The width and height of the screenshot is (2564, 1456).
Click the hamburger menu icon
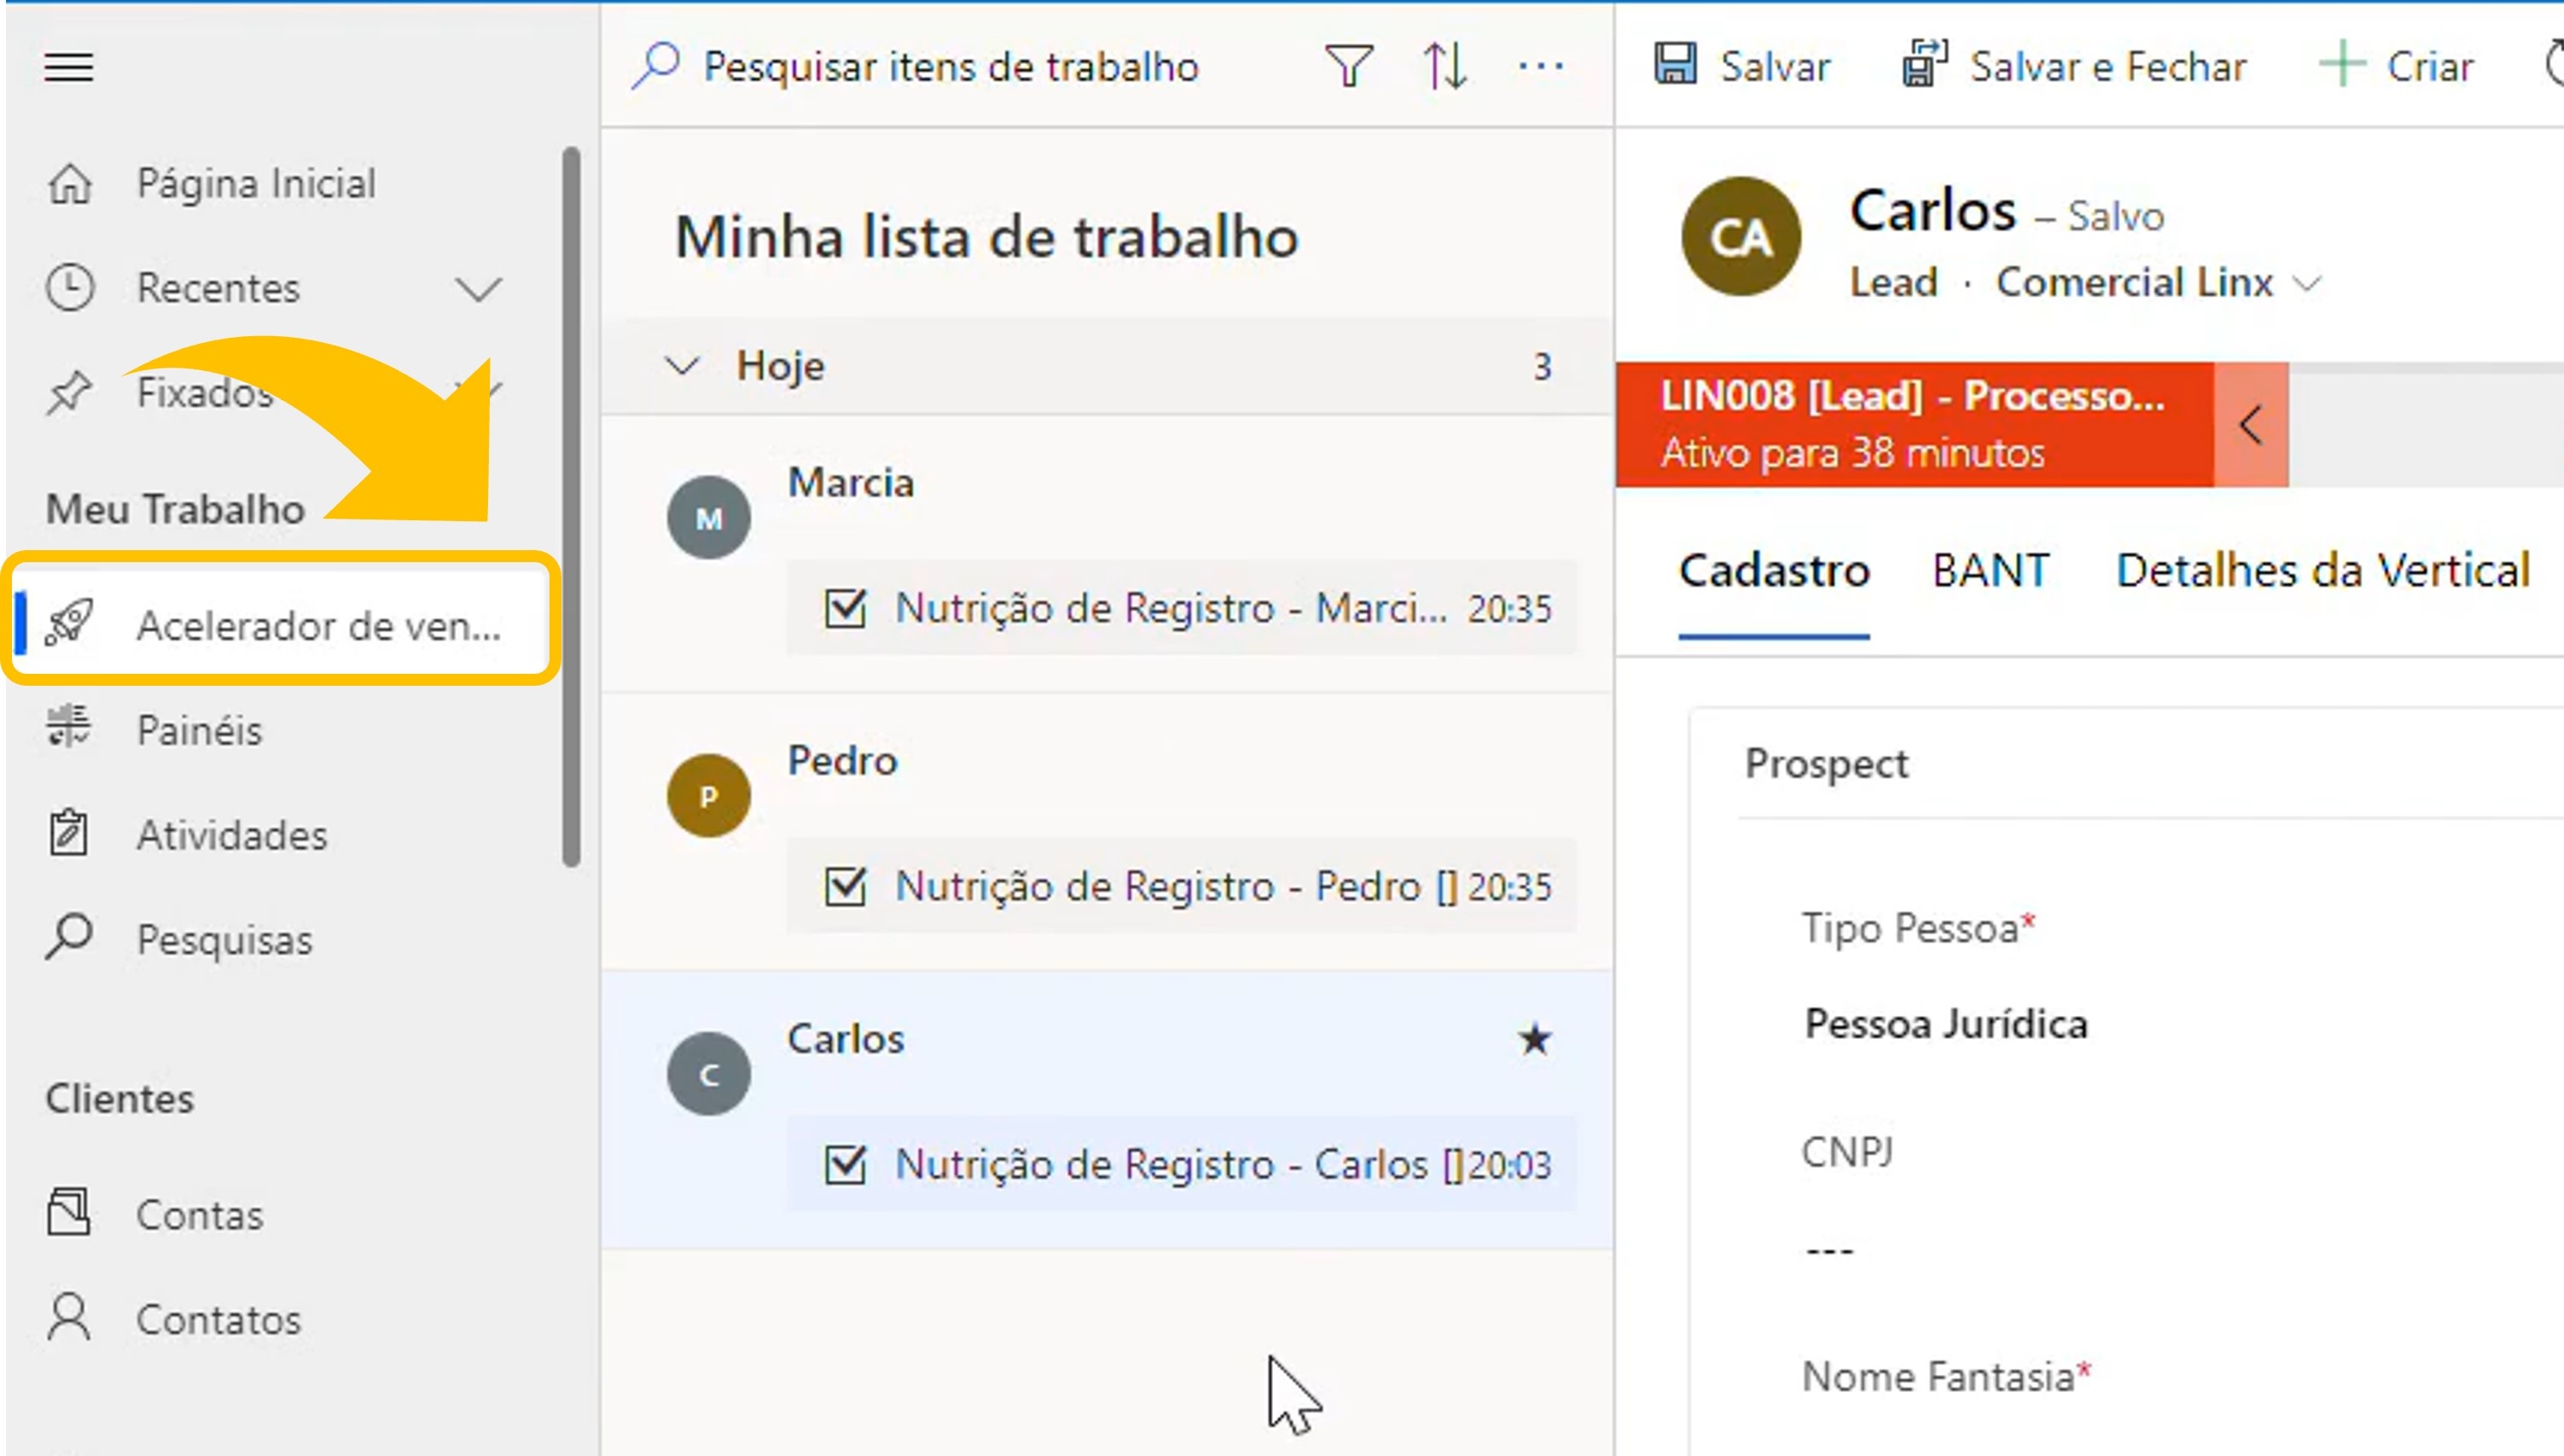click(69, 67)
